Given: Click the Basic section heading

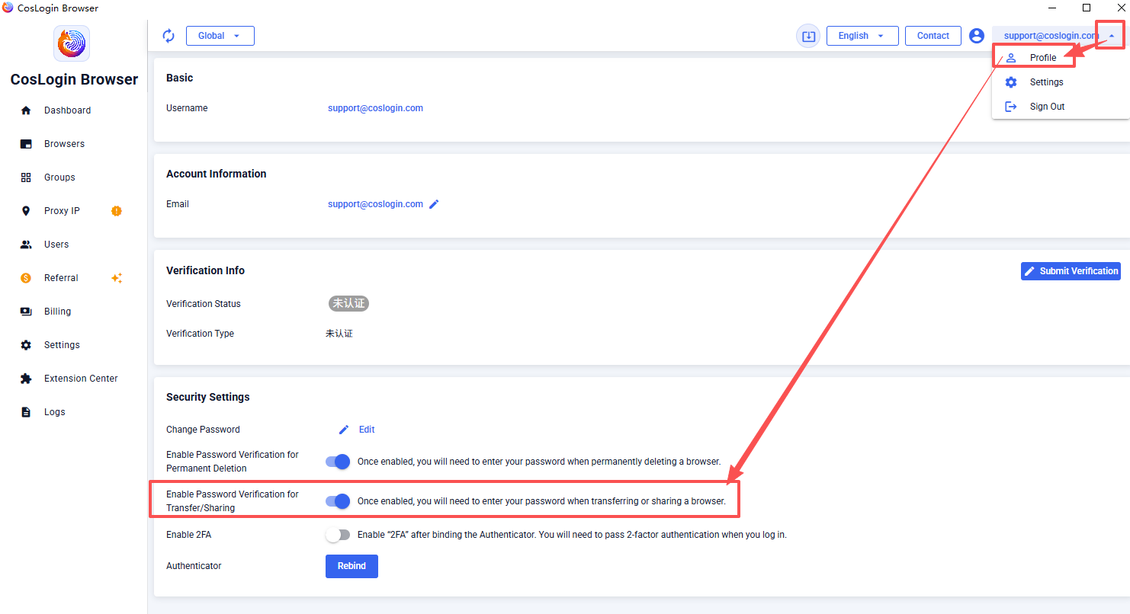Looking at the screenshot, I should [180, 78].
